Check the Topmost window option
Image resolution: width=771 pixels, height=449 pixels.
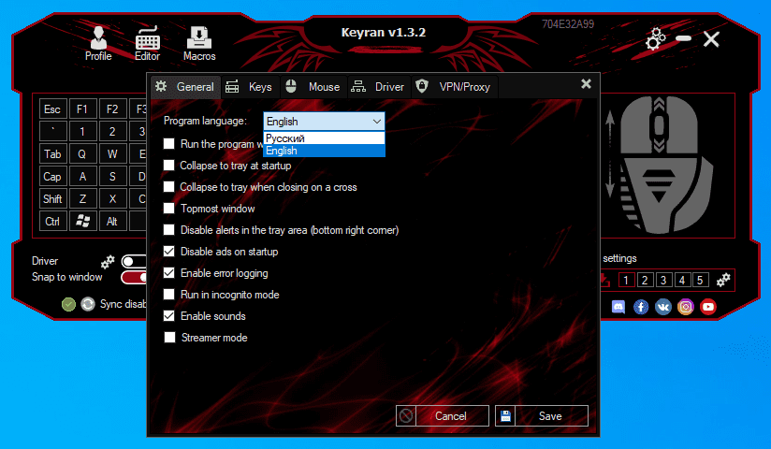point(168,208)
